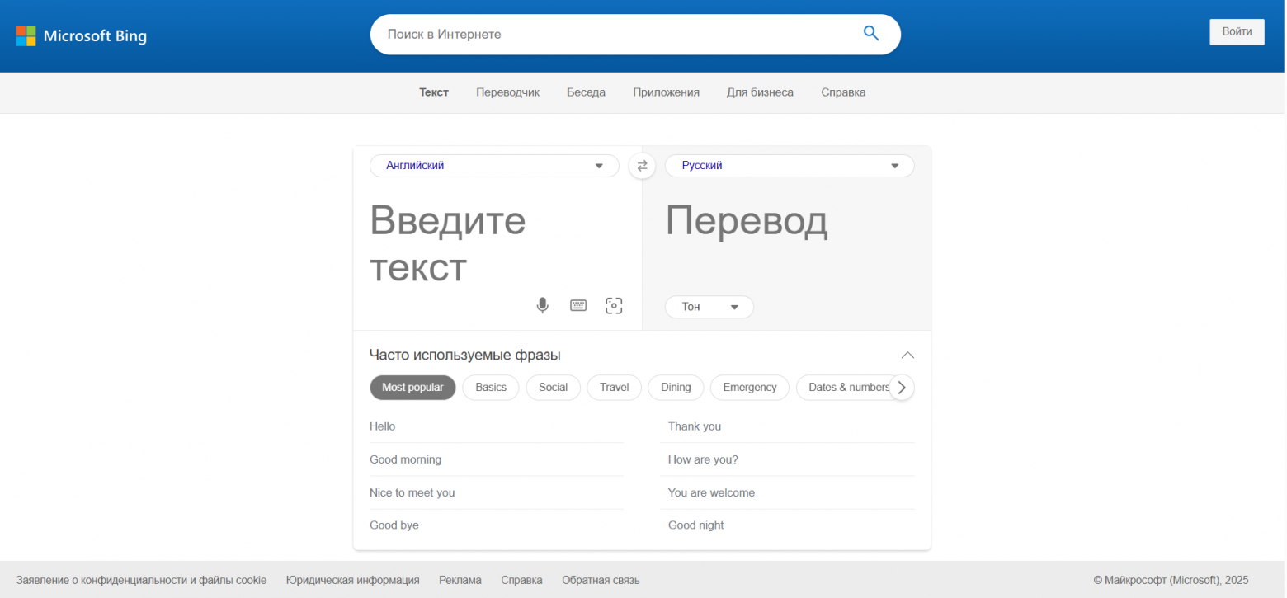Enable the Travel phrase filter
The image size is (1287, 598).
pos(614,387)
